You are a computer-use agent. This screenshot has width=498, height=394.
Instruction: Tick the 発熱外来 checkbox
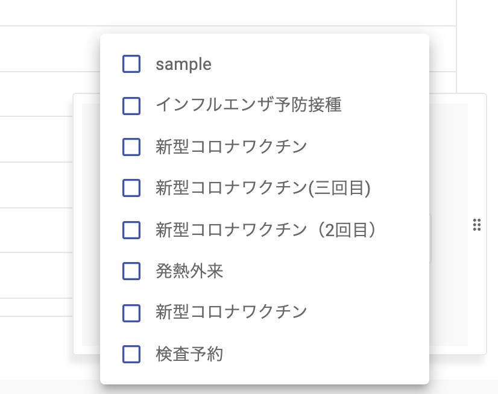pos(131,272)
